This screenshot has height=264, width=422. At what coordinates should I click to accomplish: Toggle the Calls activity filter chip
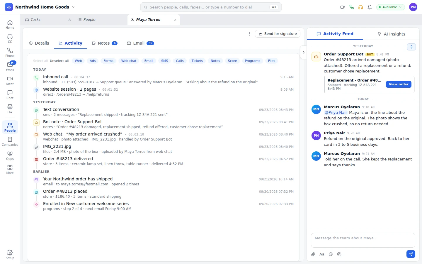click(180, 61)
